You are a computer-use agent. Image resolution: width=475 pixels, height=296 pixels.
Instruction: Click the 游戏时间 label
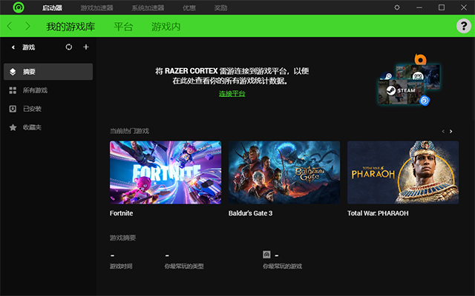click(121, 266)
